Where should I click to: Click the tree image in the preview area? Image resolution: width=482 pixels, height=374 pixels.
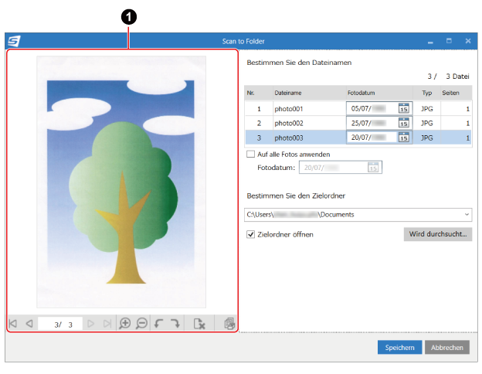[x=121, y=182]
